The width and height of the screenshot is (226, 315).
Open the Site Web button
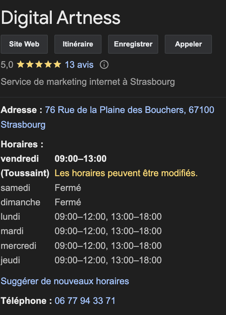coord(24,44)
